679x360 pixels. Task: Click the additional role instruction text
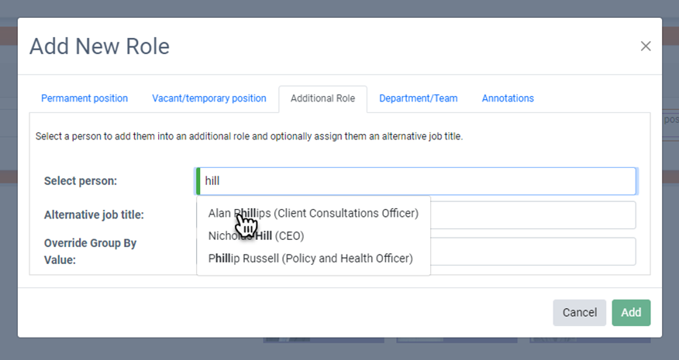click(249, 136)
